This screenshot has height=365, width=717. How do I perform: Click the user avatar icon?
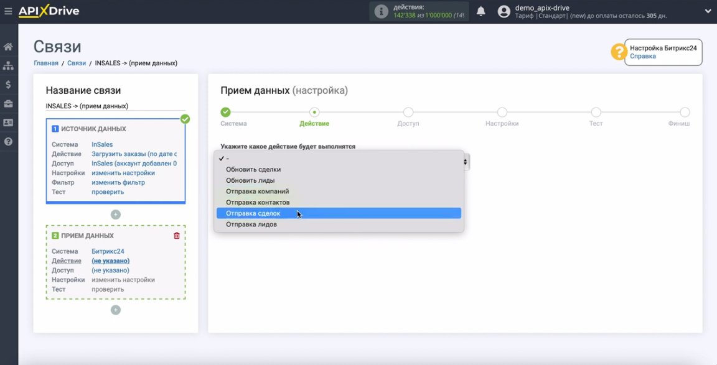504,11
